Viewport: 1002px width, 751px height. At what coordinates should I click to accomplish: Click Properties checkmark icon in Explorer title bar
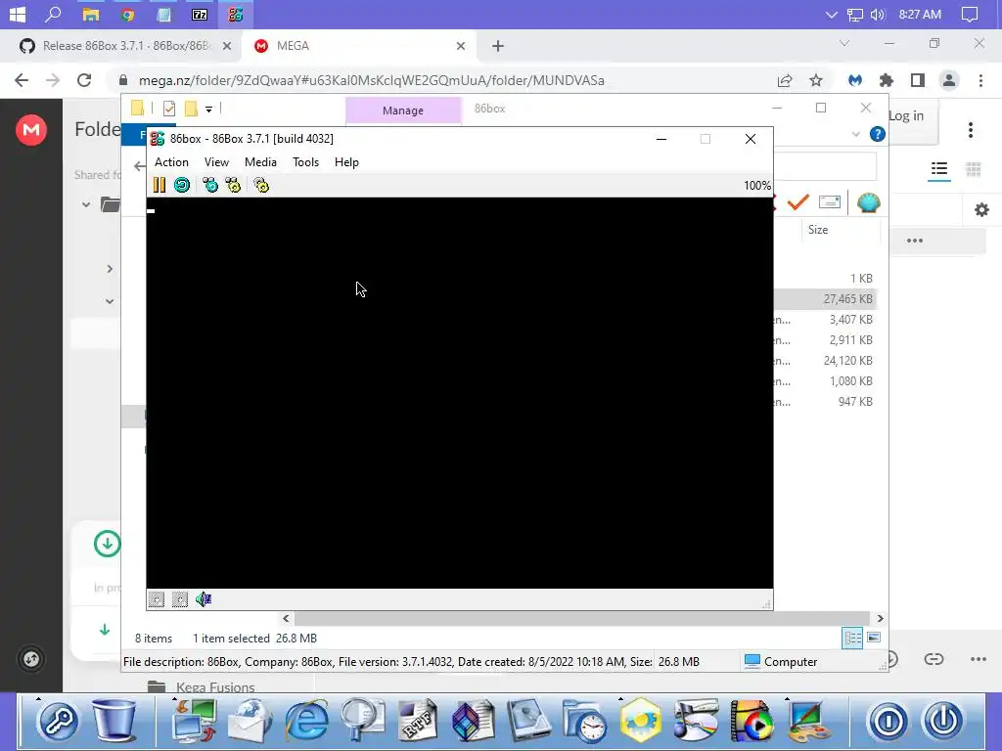[168, 109]
